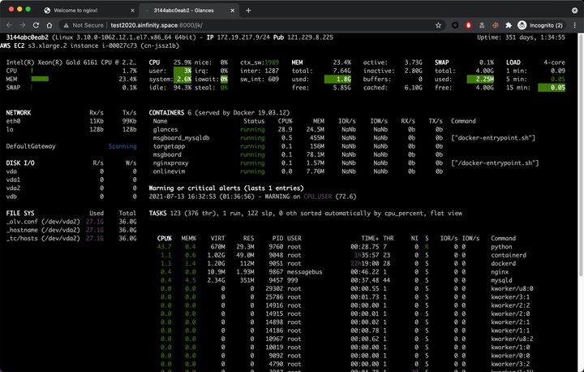Open the Incognito profile button
Screen dimensions: 584x372
(x=540, y=25)
